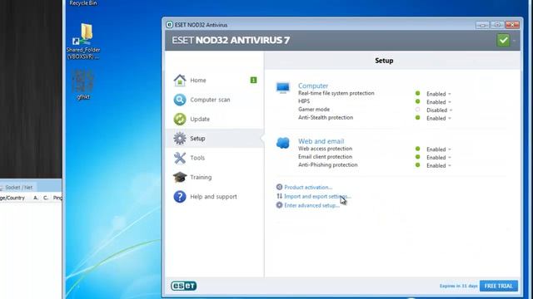Viewport: 533px width, 299px height.
Task: Click the Anti-Phishing protection label
Action: [x=327, y=164]
